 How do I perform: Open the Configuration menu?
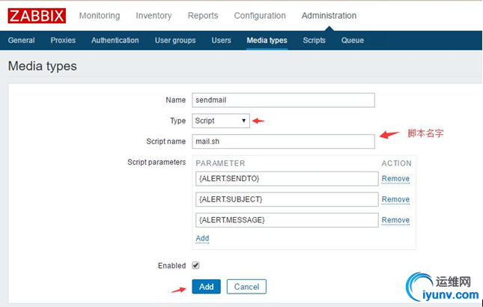(x=260, y=16)
